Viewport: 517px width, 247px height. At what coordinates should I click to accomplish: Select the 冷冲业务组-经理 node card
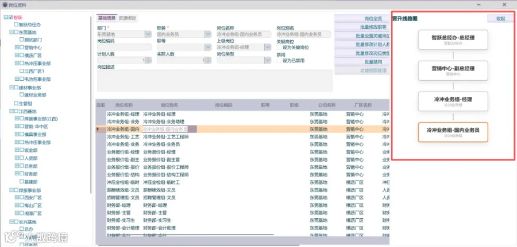point(453,101)
